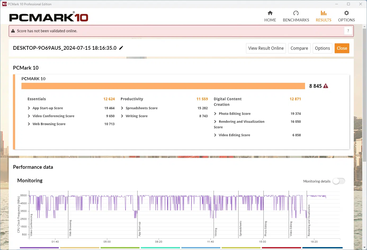This screenshot has height=250, width=367.
Task: Click the Photo Editing marker in chart
Action: click(x=266, y=229)
